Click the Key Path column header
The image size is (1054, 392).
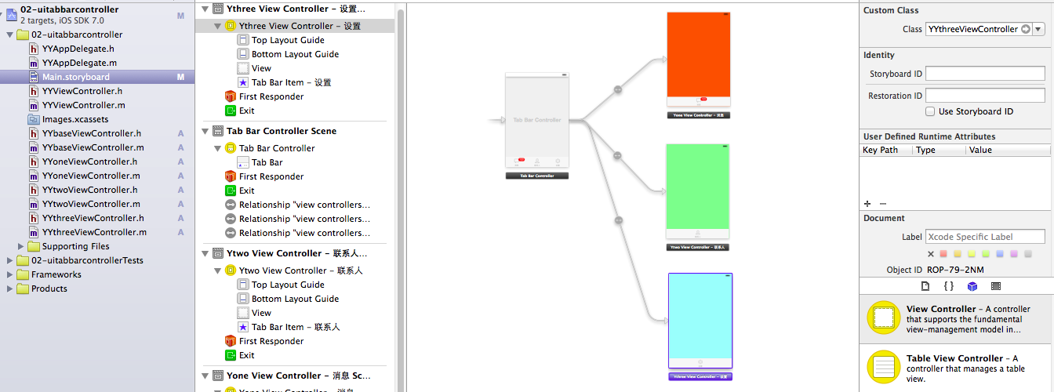click(x=885, y=150)
